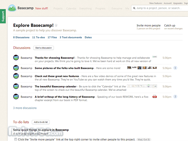Viewport: 188px width, 141px height.
Task: Open Thanks for choosing Basecamp! discussion
Action: point(55,58)
